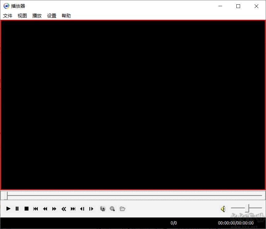The image size is (266, 229).
Task: Mute audio with the speaker icon
Action: pyautogui.click(x=223, y=209)
